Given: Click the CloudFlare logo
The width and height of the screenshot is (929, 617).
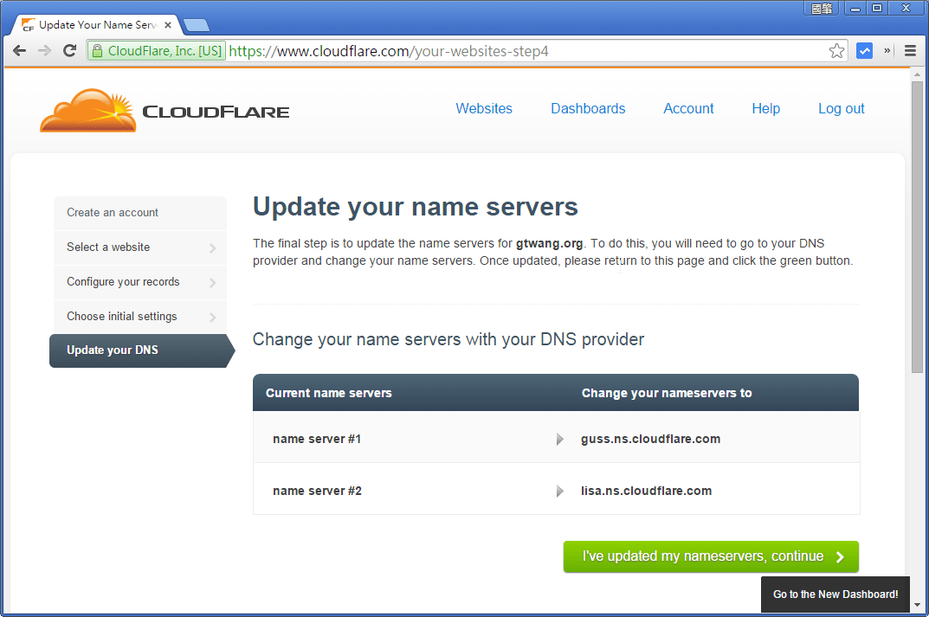Looking at the screenshot, I should point(164,110).
